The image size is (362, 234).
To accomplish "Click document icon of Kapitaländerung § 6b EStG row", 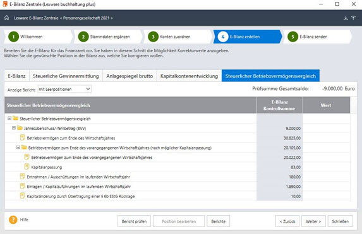I will pyautogui.click(x=22, y=196).
